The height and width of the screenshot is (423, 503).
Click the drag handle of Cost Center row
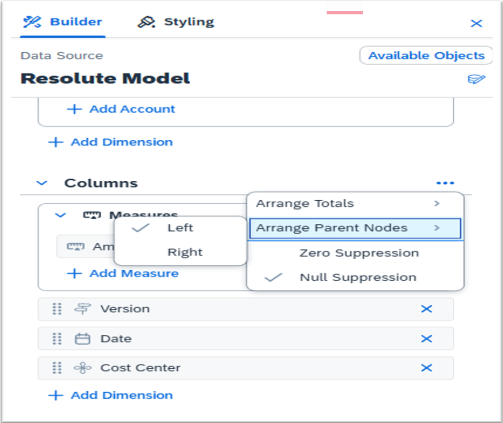(x=57, y=368)
